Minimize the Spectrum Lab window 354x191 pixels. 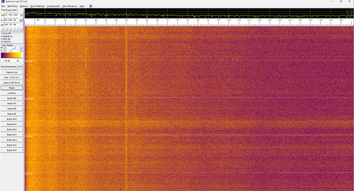pos(333,2)
